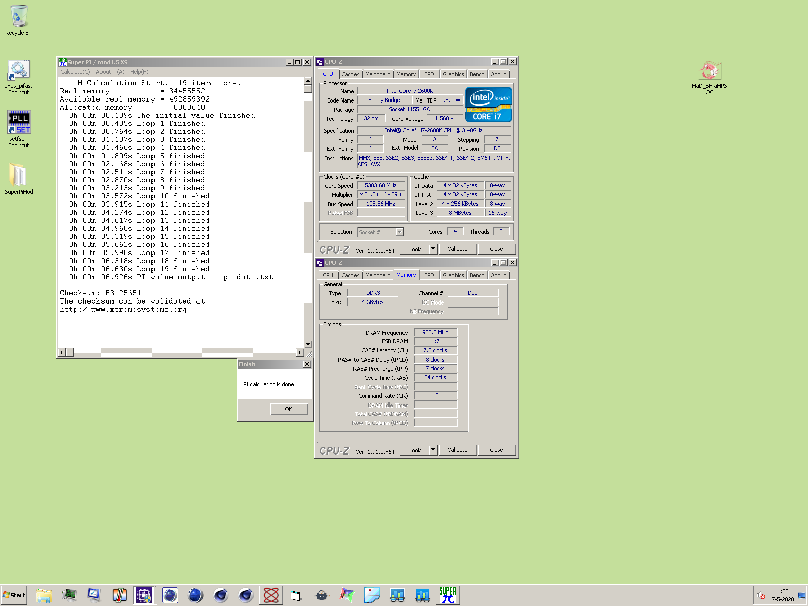Open the hexus_pifast shortcut on desktop
This screenshot has height=606, width=808.
(x=19, y=77)
